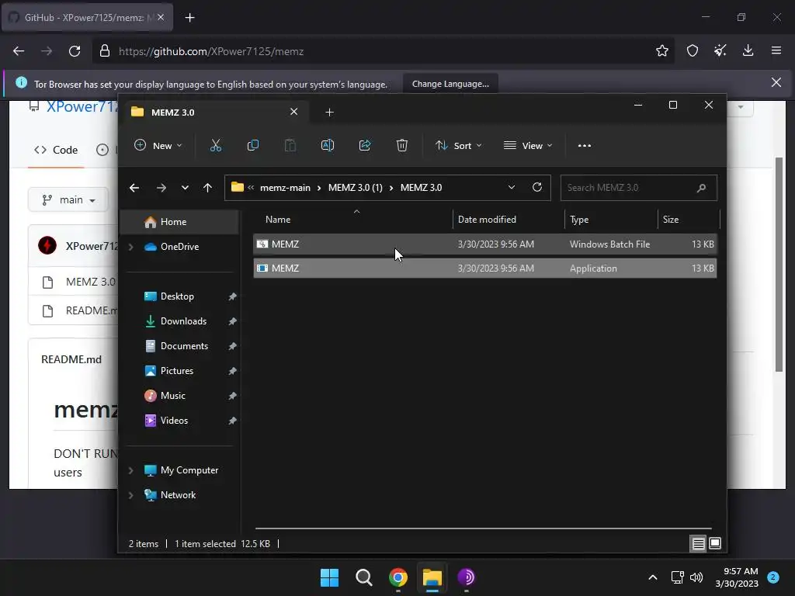Click the Change Language button
Viewport: 795px width, 596px height.
pos(450,84)
